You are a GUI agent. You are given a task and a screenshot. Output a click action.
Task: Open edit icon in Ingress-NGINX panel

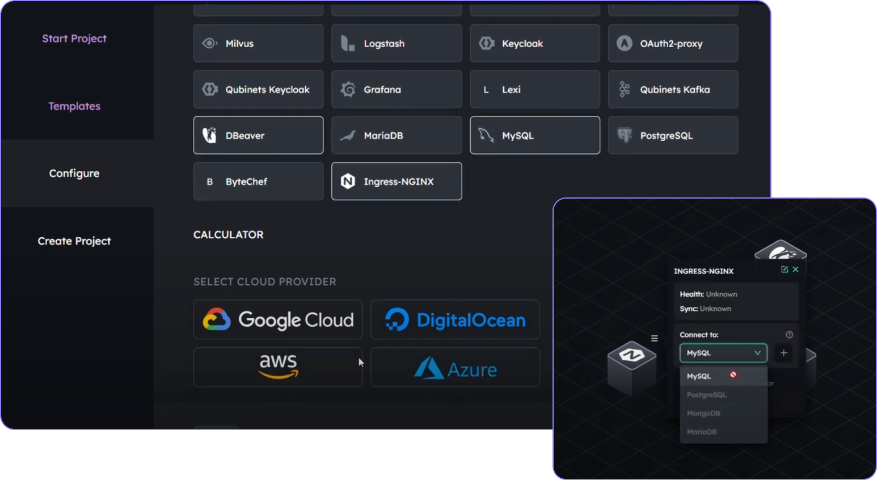pos(785,270)
